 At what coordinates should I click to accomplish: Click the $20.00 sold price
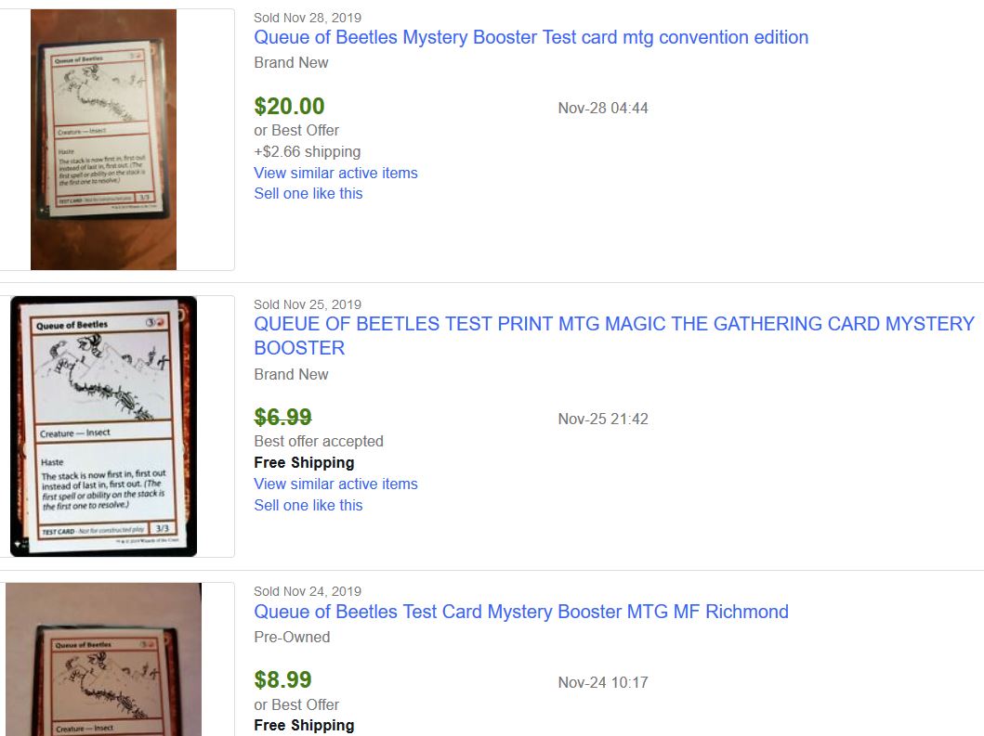[x=289, y=107]
